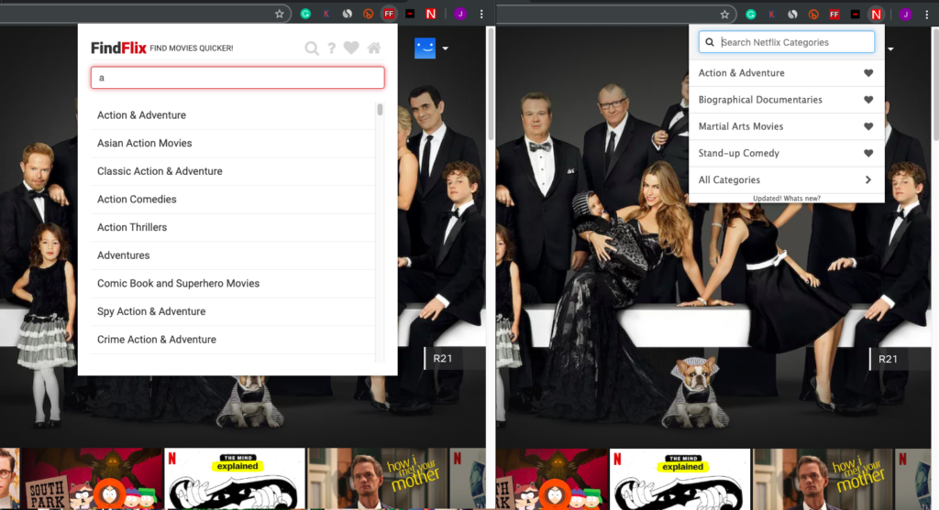Click FF extension icon in right window toolbar
The image size is (939, 510).
(x=834, y=14)
